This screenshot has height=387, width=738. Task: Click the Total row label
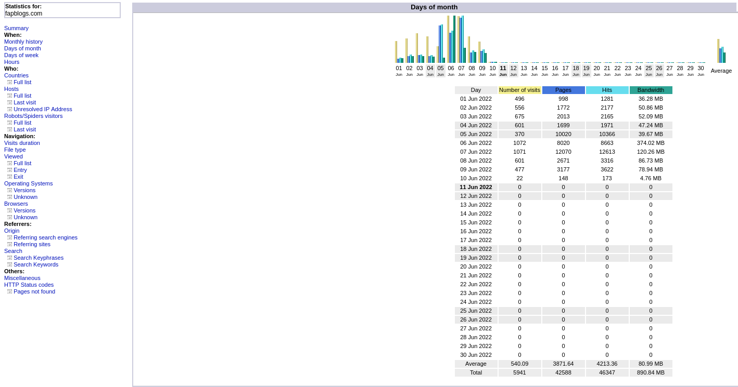[x=476, y=372]
